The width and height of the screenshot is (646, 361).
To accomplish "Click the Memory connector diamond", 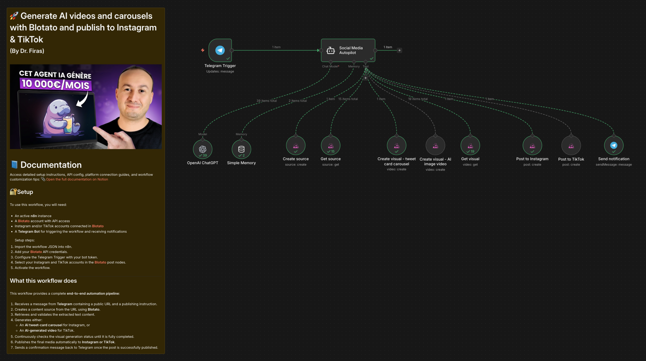I will (x=354, y=62).
